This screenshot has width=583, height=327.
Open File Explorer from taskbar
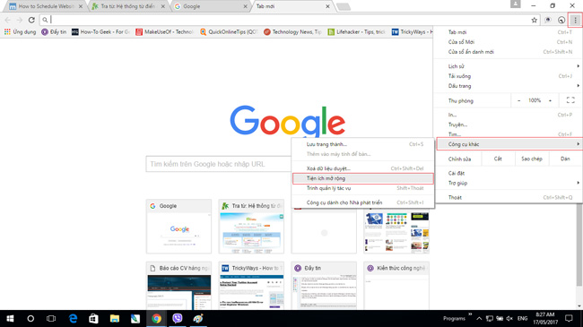pyautogui.click(x=115, y=318)
